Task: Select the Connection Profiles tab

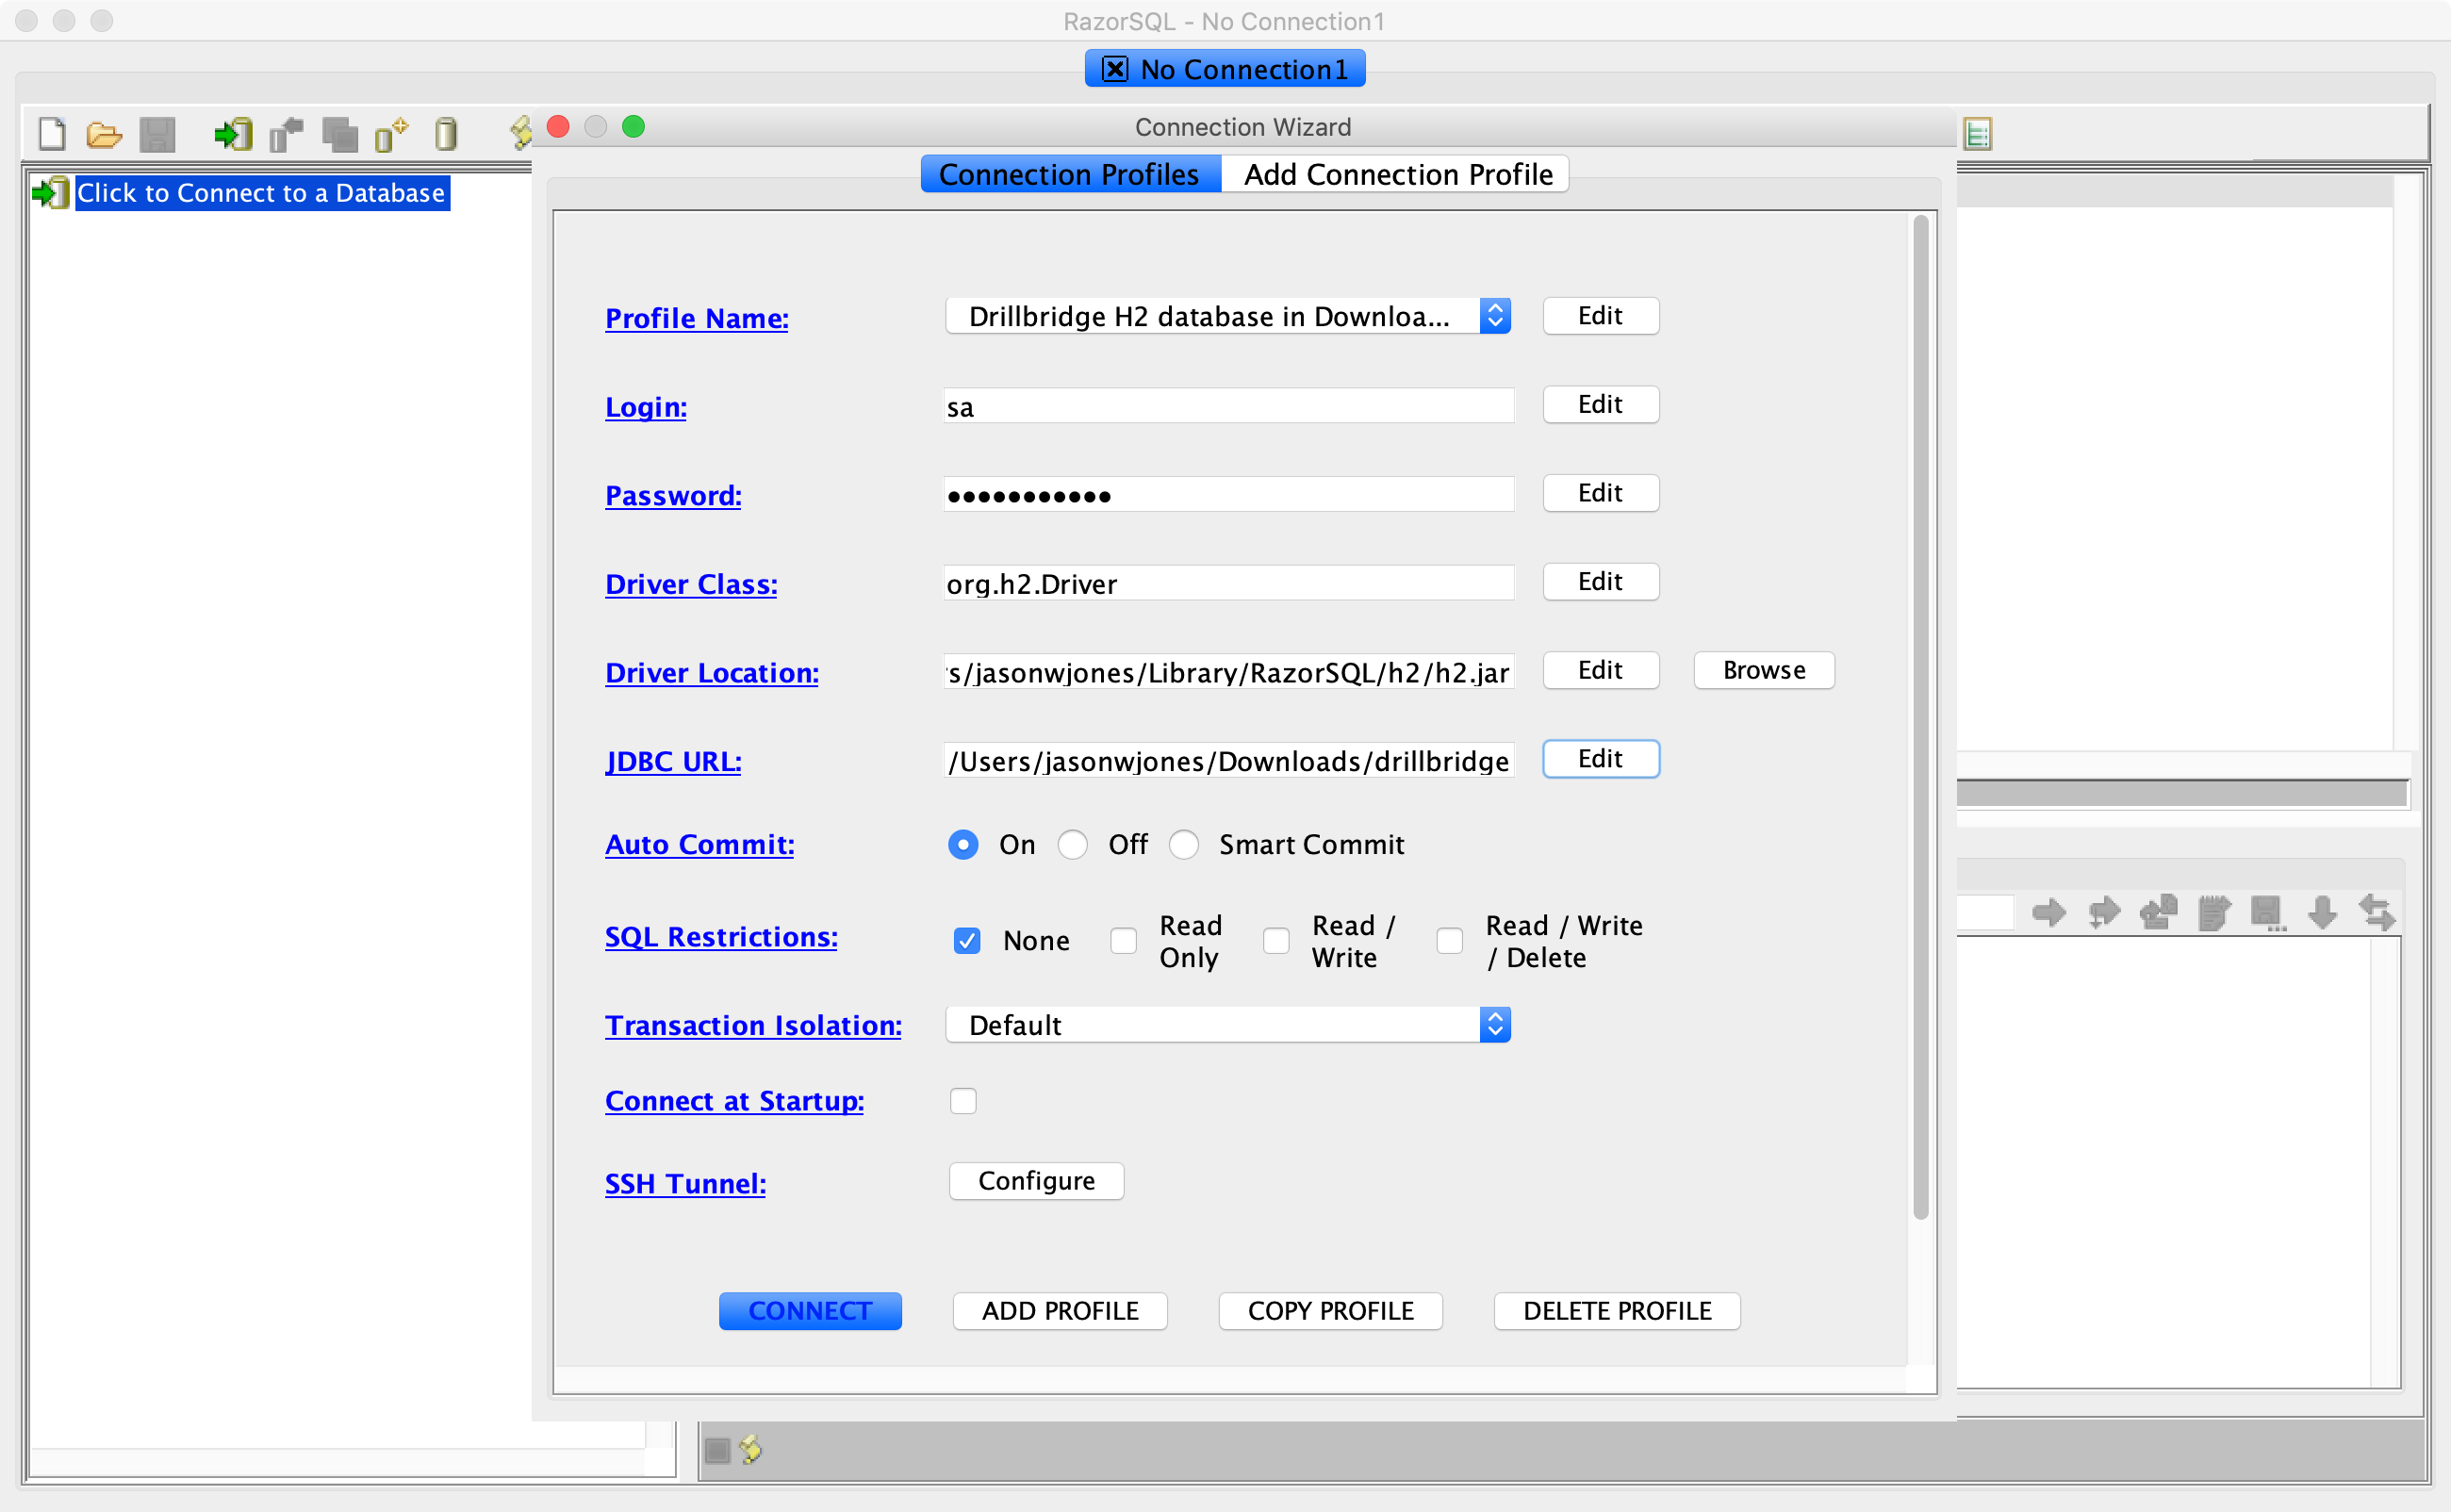Action: (x=1070, y=173)
